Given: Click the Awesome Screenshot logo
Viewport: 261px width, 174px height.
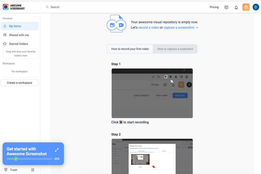Looking at the screenshot, I should 14,7.
